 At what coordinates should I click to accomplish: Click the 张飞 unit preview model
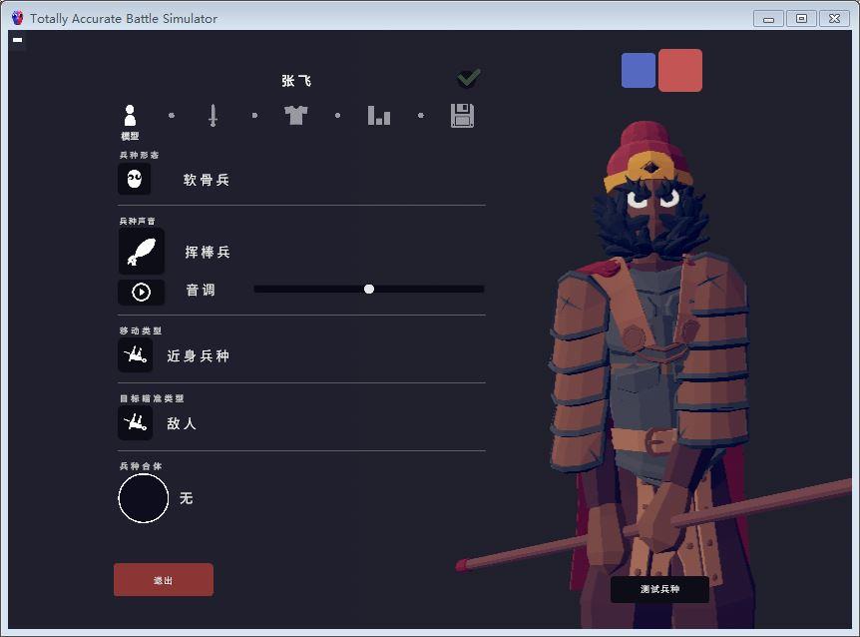point(652,373)
